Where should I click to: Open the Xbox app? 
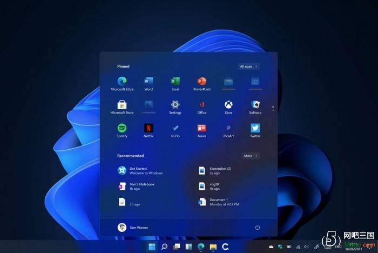coord(228,107)
